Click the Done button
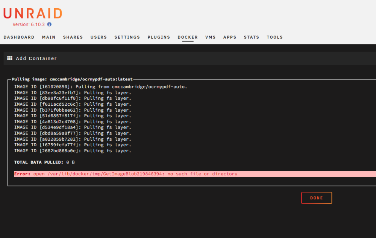376x238 pixels. (x=317, y=198)
